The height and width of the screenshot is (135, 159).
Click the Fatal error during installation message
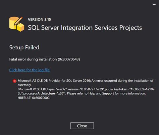coord(45,59)
